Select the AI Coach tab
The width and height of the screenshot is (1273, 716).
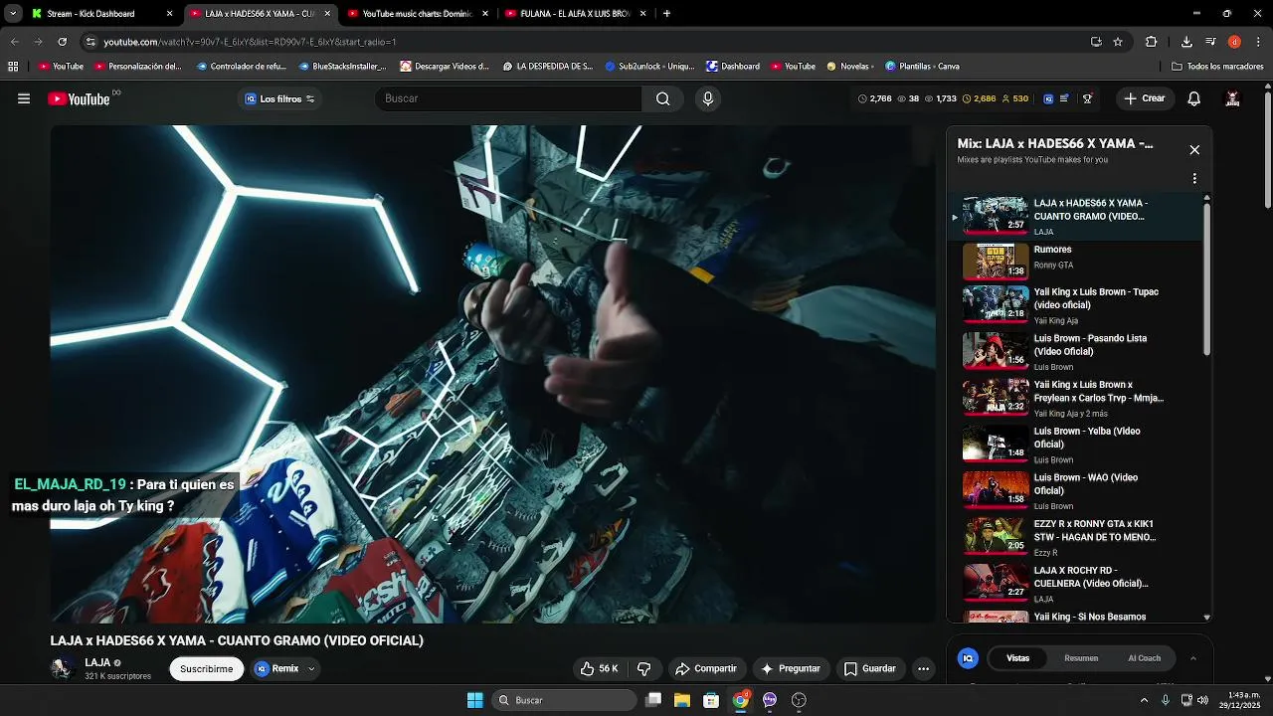(x=1144, y=658)
